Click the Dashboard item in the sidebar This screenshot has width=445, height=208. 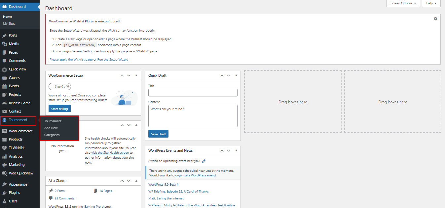point(20,7)
